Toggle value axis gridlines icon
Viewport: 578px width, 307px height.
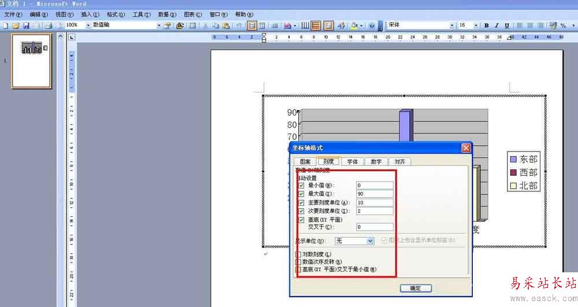pyautogui.click(x=316, y=25)
